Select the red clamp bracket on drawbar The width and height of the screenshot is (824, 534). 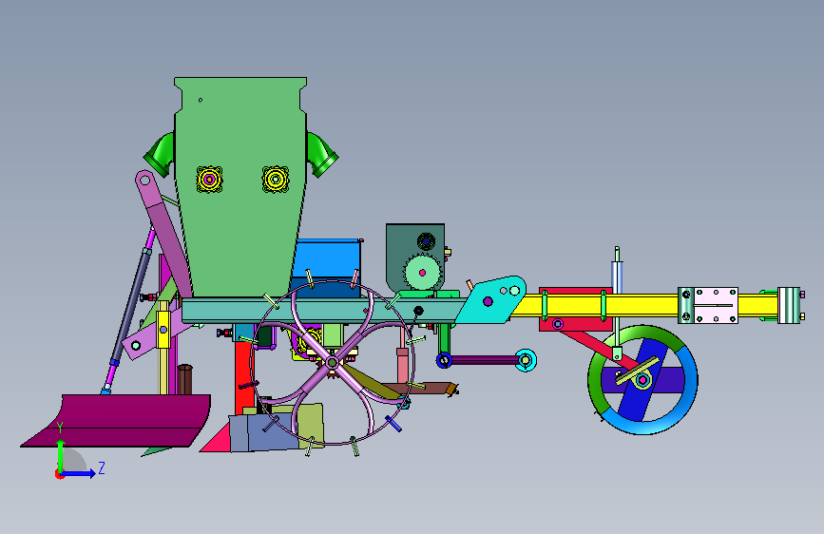coord(575,309)
